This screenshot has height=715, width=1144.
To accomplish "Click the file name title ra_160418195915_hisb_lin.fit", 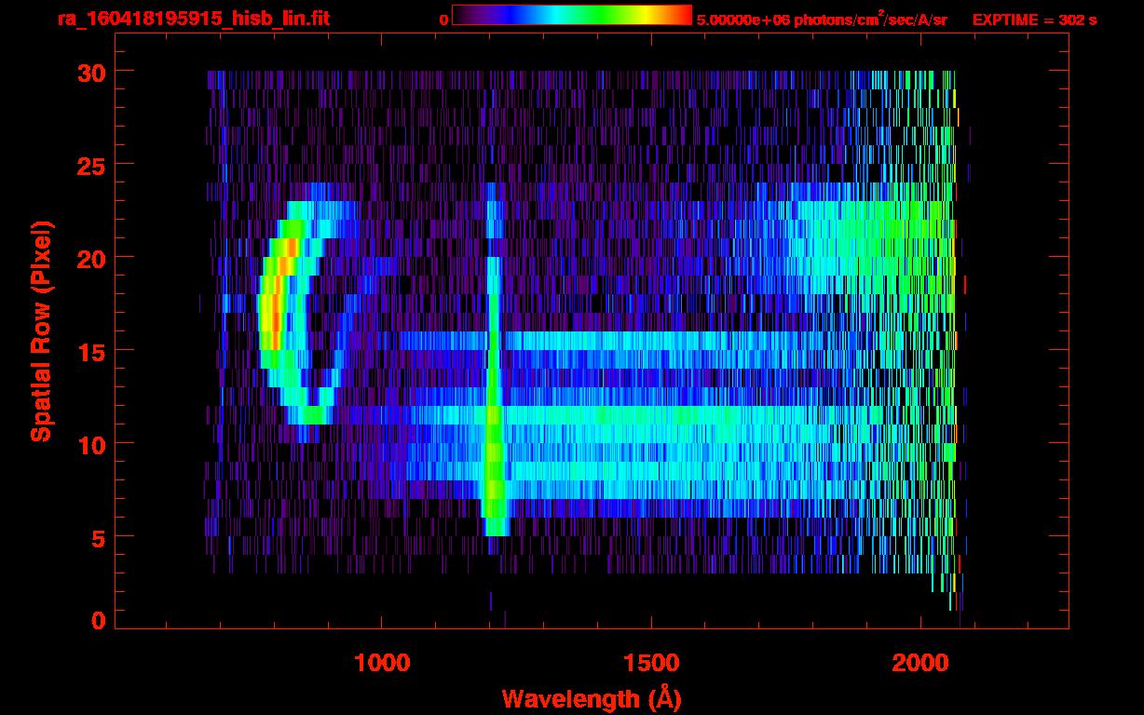I will (193, 19).
